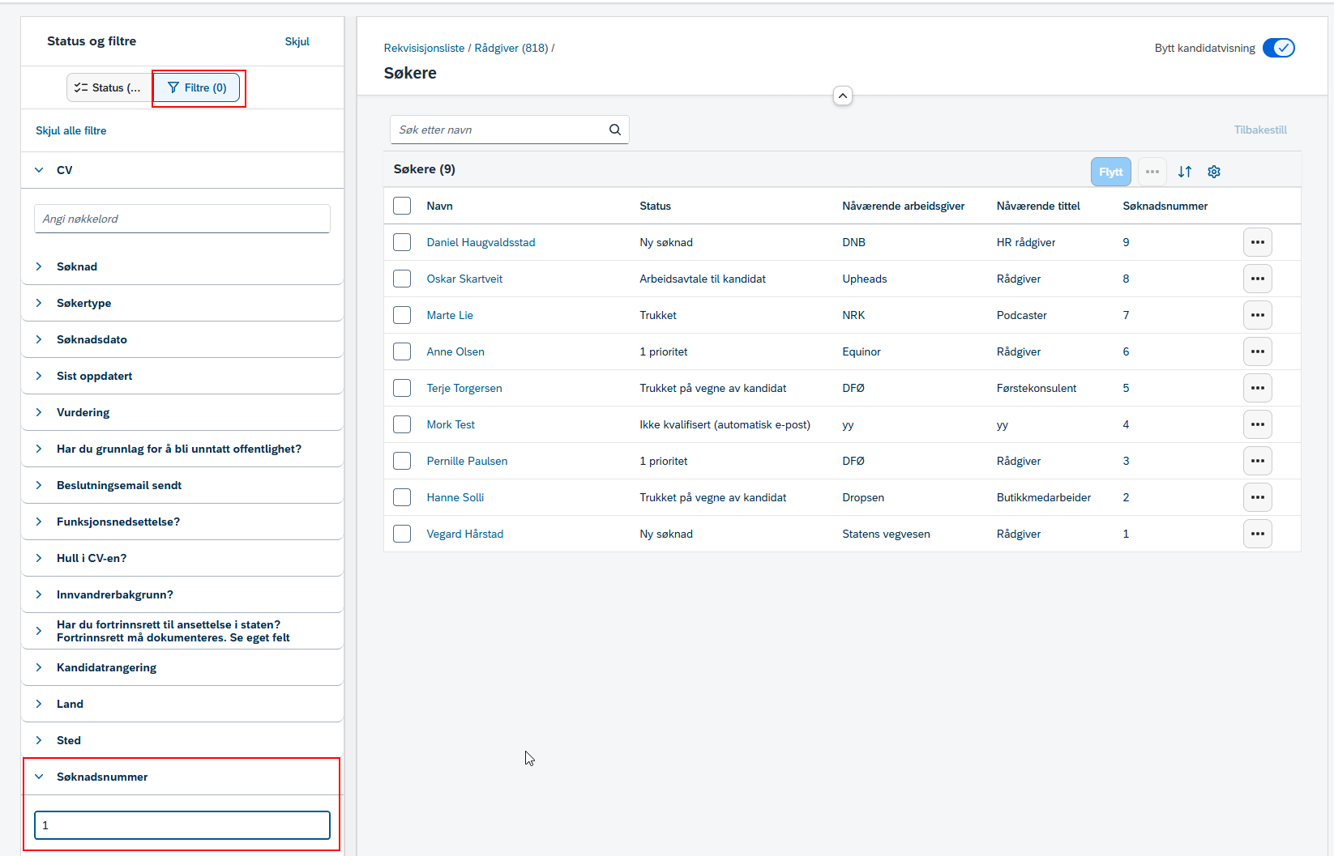Collapse the header with the up chevron
This screenshot has width=1334, height=856.
(x=843, y=96)
